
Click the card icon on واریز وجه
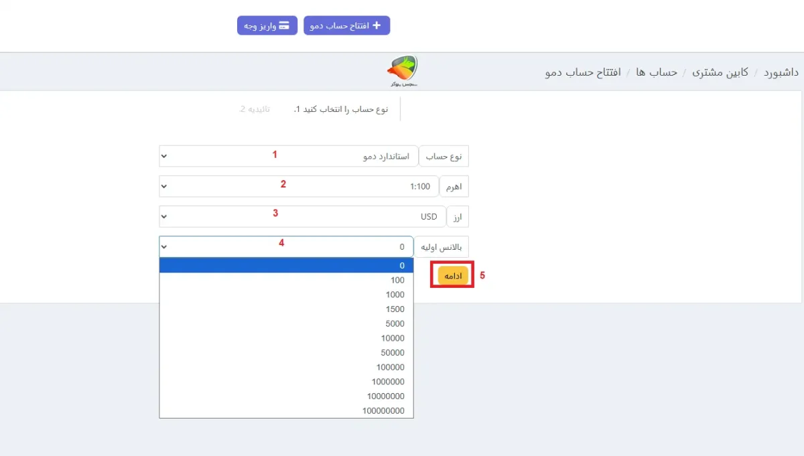point(284,25)
